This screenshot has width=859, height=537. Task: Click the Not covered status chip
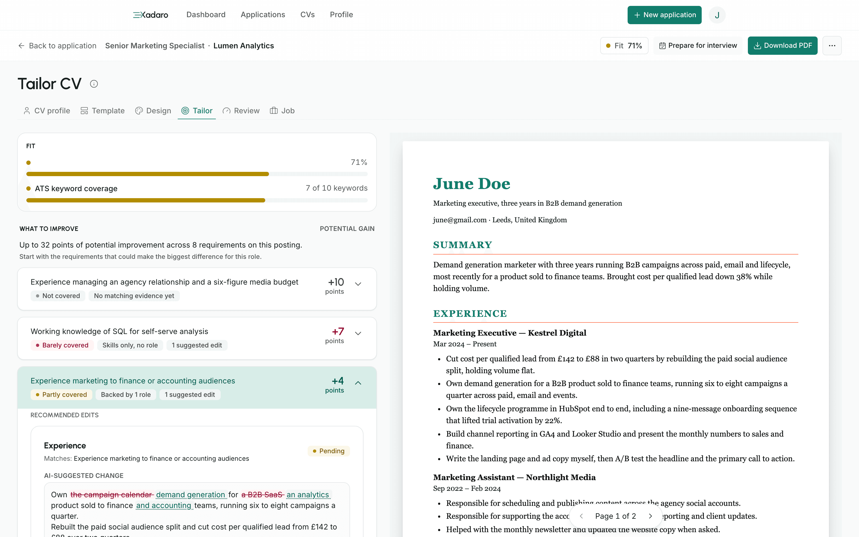pos(58,296)
